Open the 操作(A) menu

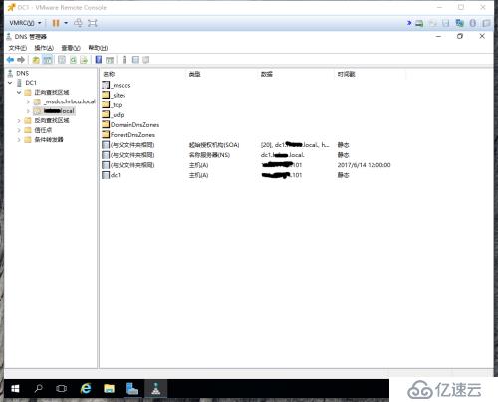point(44,48)
